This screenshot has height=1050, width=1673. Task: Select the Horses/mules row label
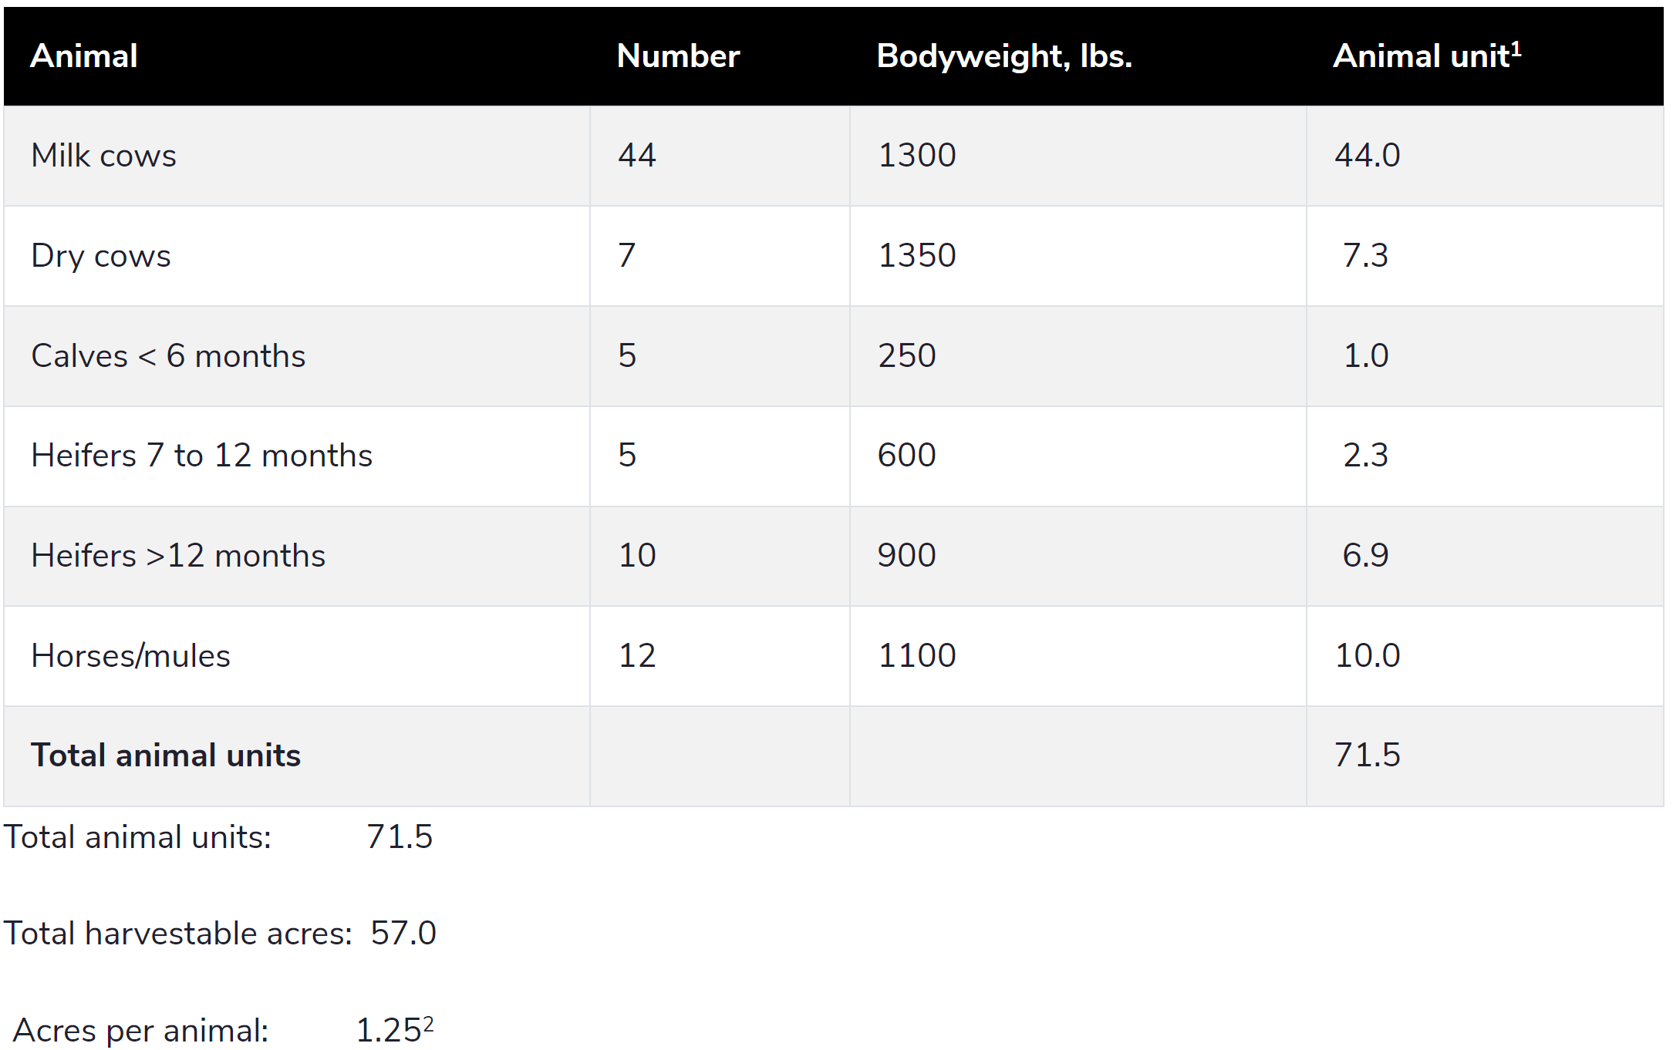(130, 656)
